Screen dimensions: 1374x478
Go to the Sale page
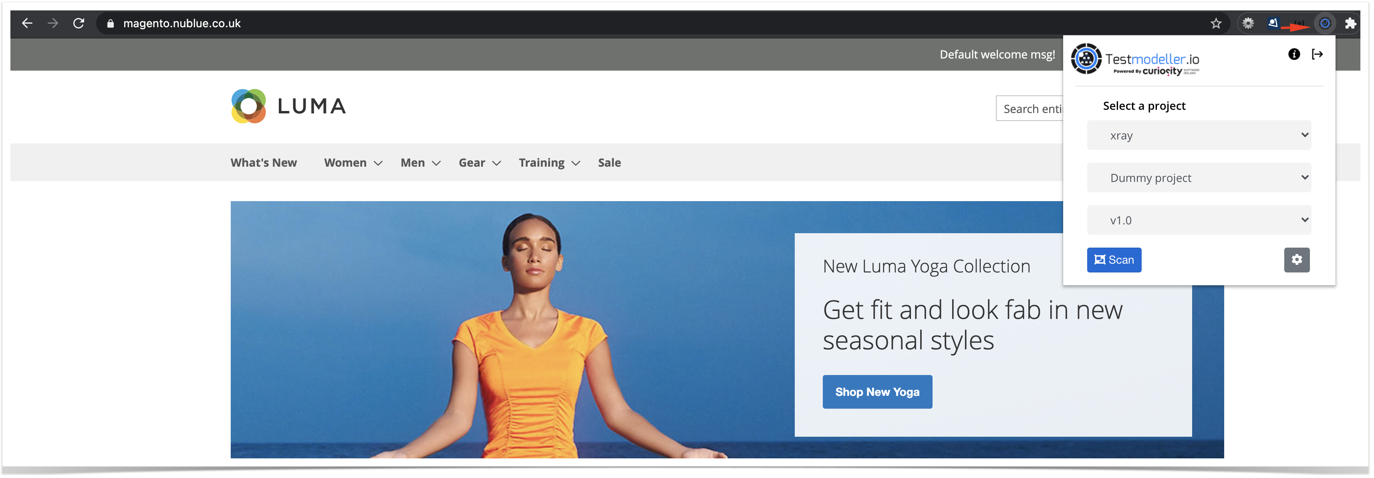609,163
